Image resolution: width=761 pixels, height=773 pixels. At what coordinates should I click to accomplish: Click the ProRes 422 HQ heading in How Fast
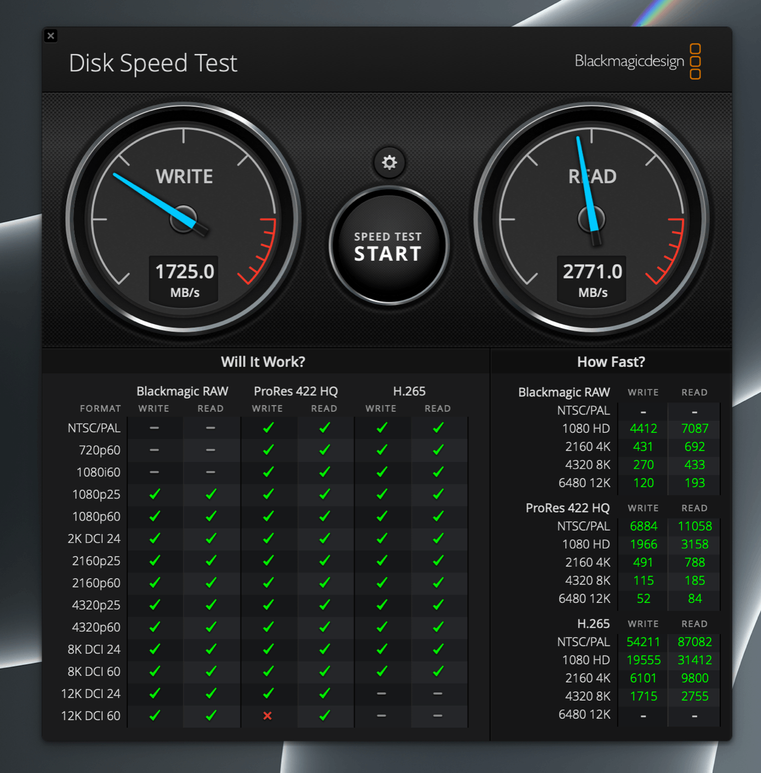(x=567, y=508)
